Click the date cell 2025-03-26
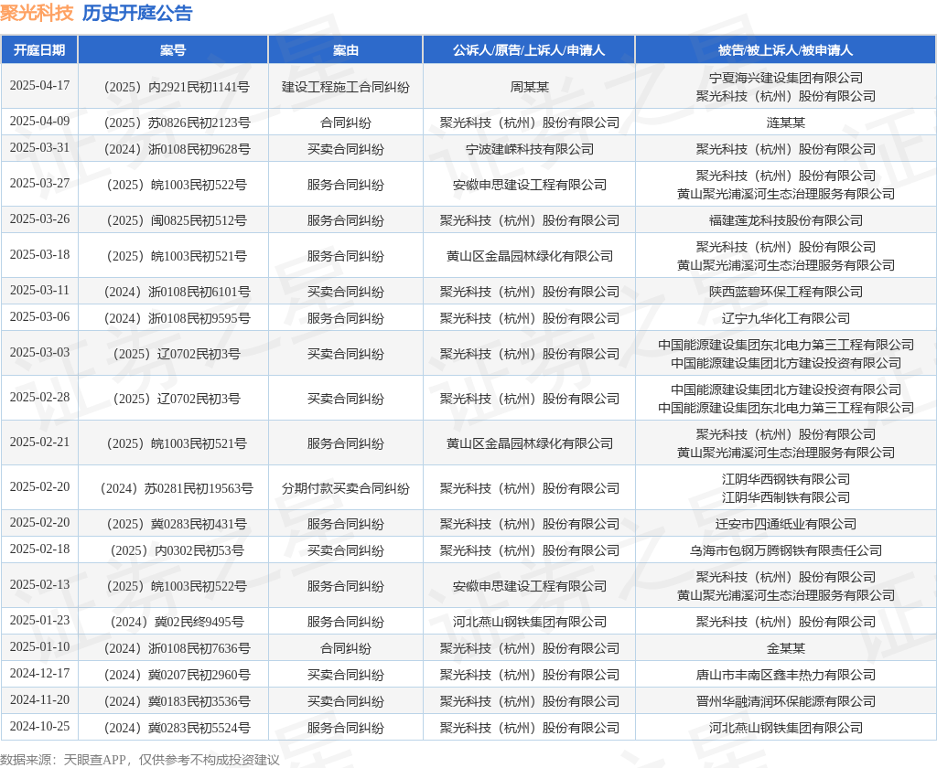 pyautogui.click(x=39, y=219)
